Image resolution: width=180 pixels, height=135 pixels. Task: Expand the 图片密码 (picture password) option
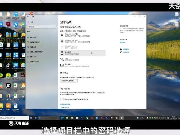pos(82,65)
